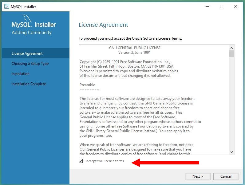Select Choosing a Setup Type step
Viewport: 245px width, 185px height.
click(x=30, y=64)
